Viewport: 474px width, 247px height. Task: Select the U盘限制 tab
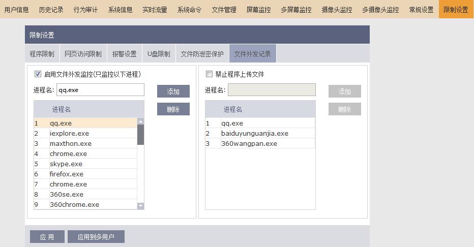pyautogui.click(x=159, y=54)
